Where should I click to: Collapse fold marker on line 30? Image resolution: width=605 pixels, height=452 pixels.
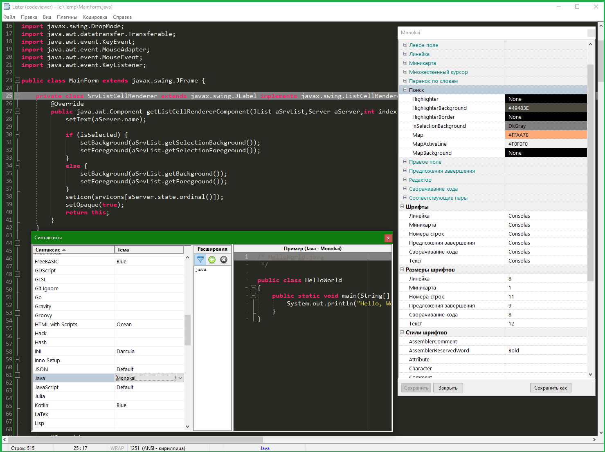click(x=18, y=134)
